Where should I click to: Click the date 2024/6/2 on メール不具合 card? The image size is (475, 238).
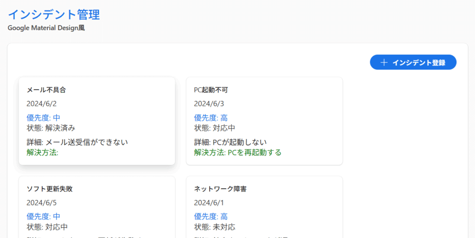[x=41, y=103]
